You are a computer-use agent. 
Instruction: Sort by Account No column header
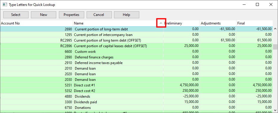point(36,23)
